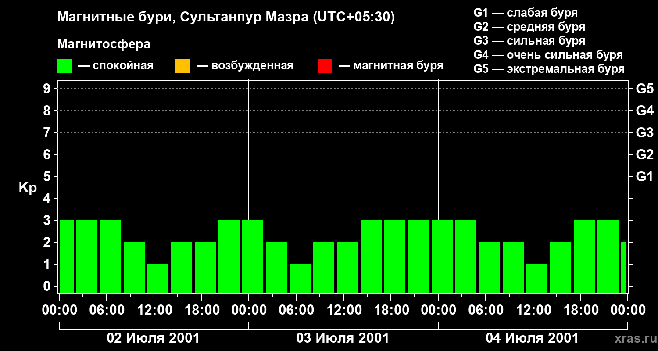The image size is (658, 351).
Task: Click the Kp value 8 on left axis
Action: point(48,111)
